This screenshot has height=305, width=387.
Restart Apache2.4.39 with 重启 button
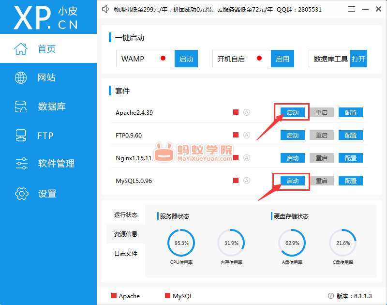[x=322, y=112]
